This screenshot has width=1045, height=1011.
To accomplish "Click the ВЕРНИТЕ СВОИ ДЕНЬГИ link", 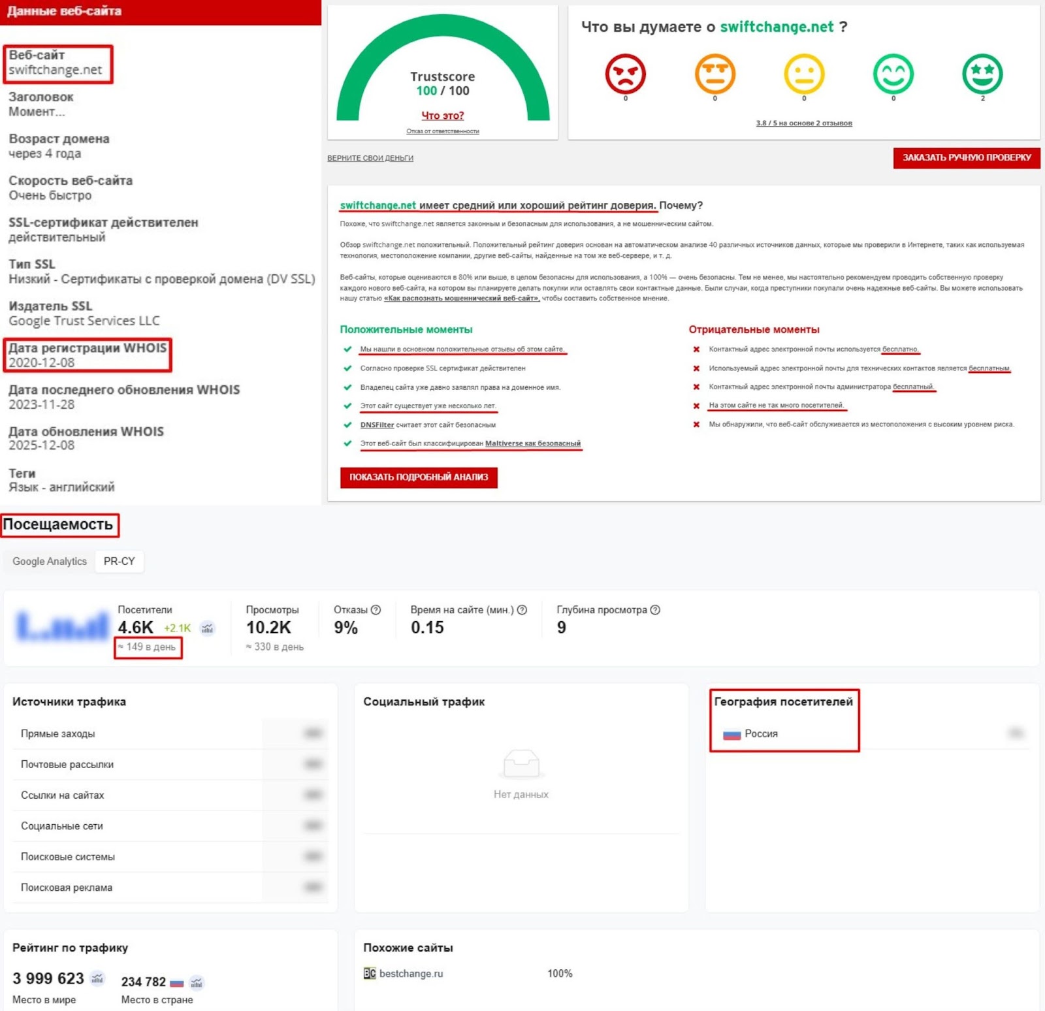I will click(370, 158).
